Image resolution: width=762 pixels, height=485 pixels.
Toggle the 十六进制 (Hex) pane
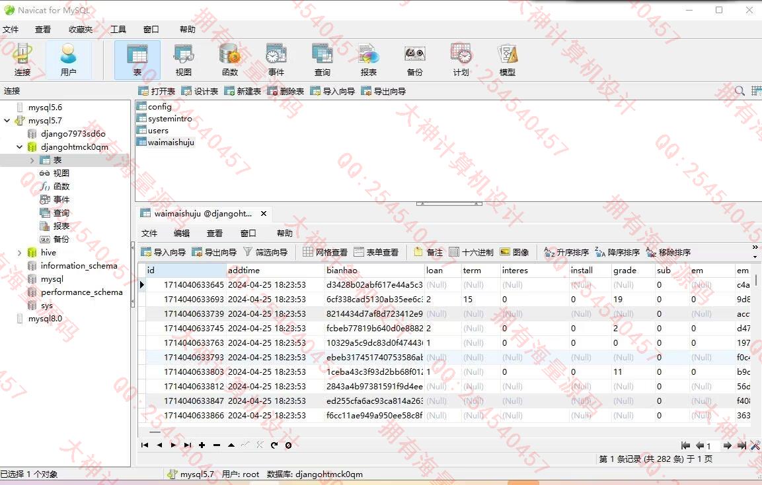coord(471,252)
